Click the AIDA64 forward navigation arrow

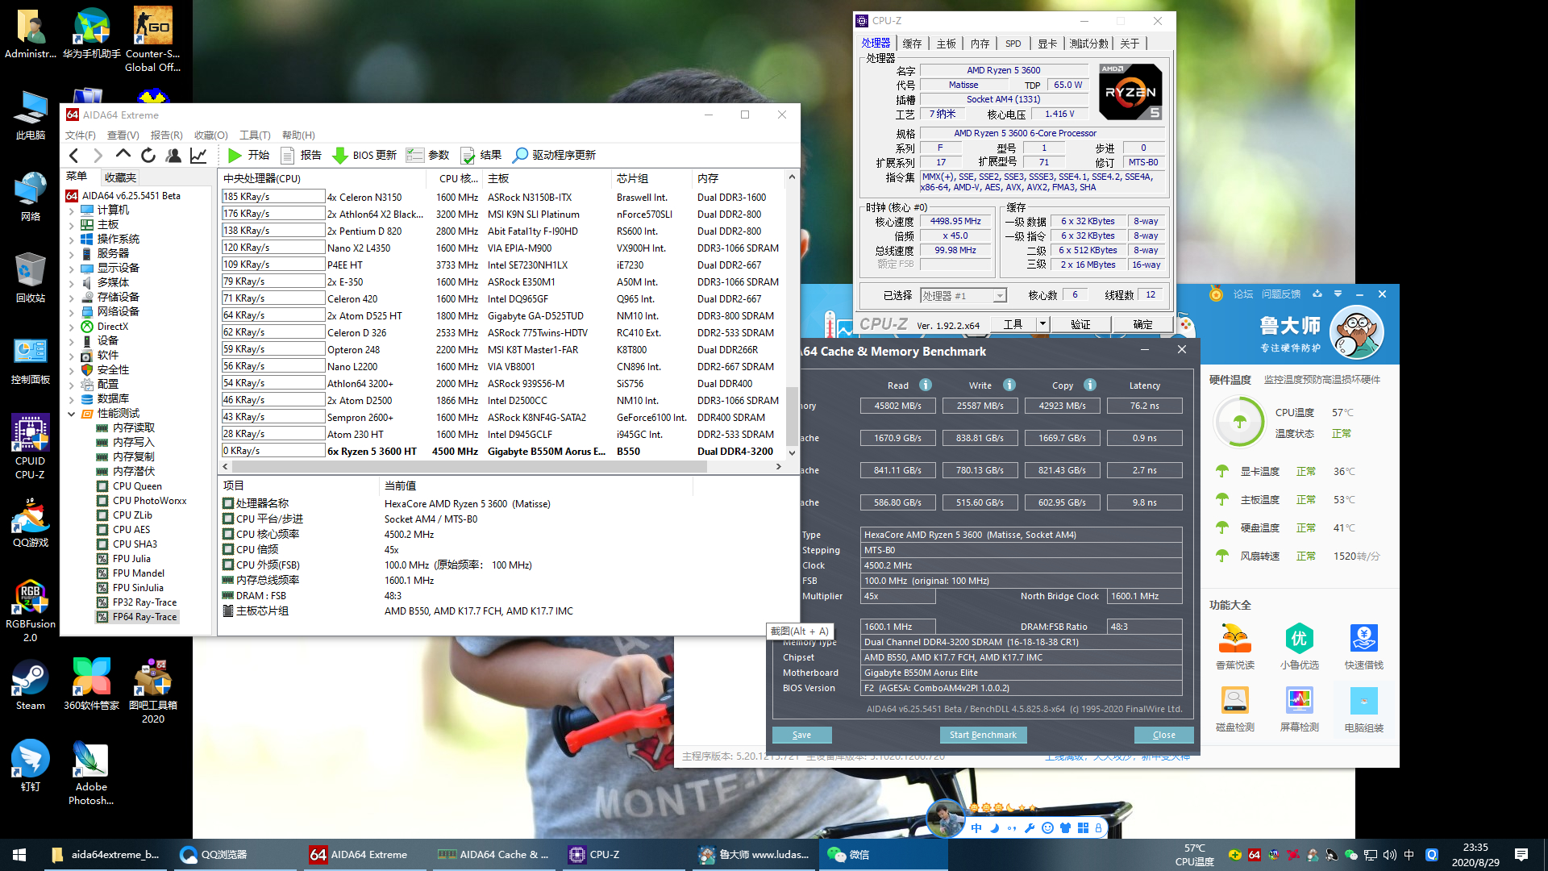tap(98, 155)
